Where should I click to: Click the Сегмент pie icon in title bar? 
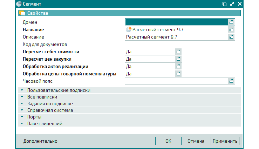click(x=19, y=4)
